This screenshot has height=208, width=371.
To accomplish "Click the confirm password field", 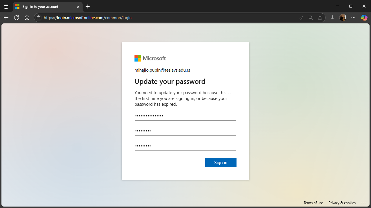I will tap(185, 146).
